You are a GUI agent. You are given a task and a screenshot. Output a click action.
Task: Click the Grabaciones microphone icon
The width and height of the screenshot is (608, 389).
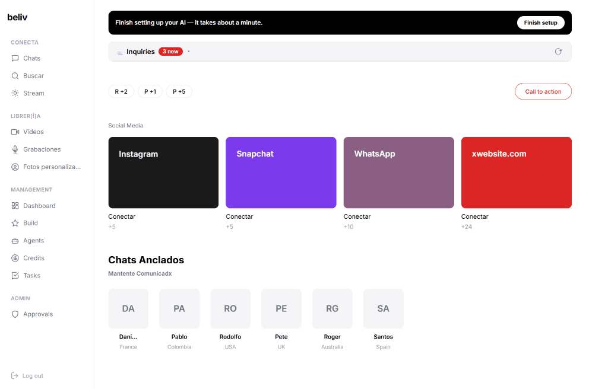(x=15, y=149)
